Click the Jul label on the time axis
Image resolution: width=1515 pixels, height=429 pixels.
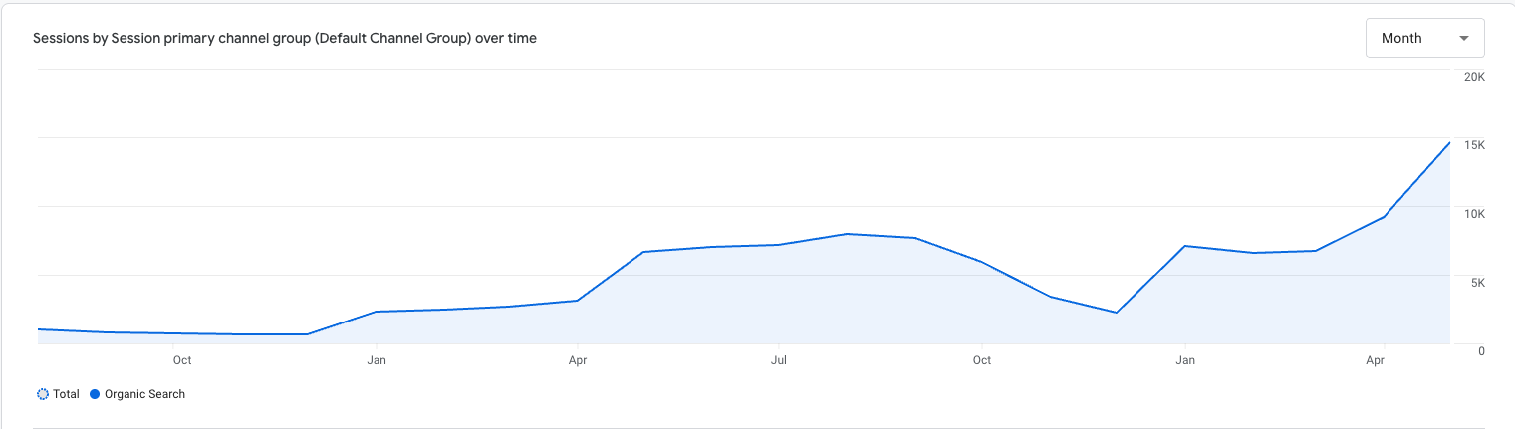[x=779, y=359]
